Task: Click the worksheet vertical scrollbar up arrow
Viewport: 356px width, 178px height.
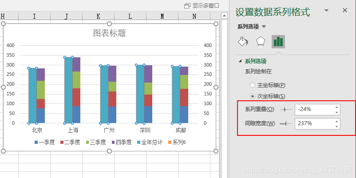Action: click(224, 16)
